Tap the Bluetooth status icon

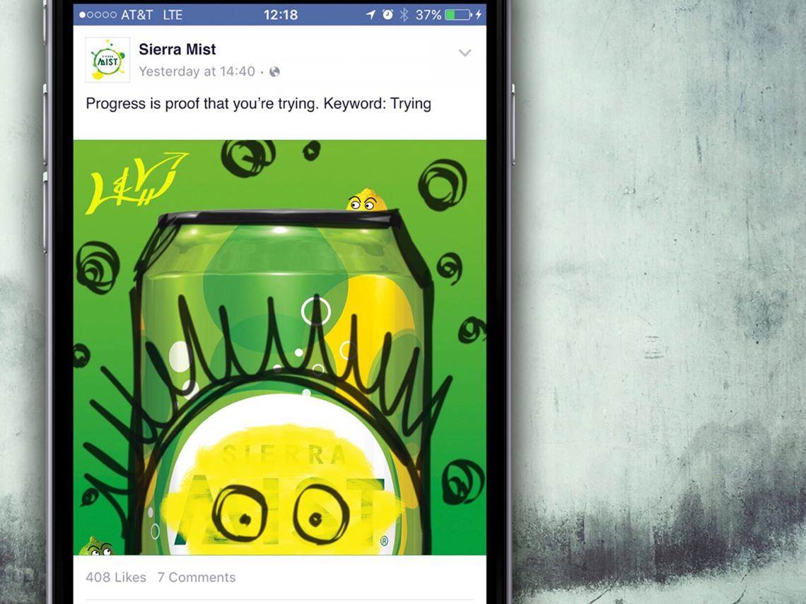pyautogui.click(x=404, y=15)
